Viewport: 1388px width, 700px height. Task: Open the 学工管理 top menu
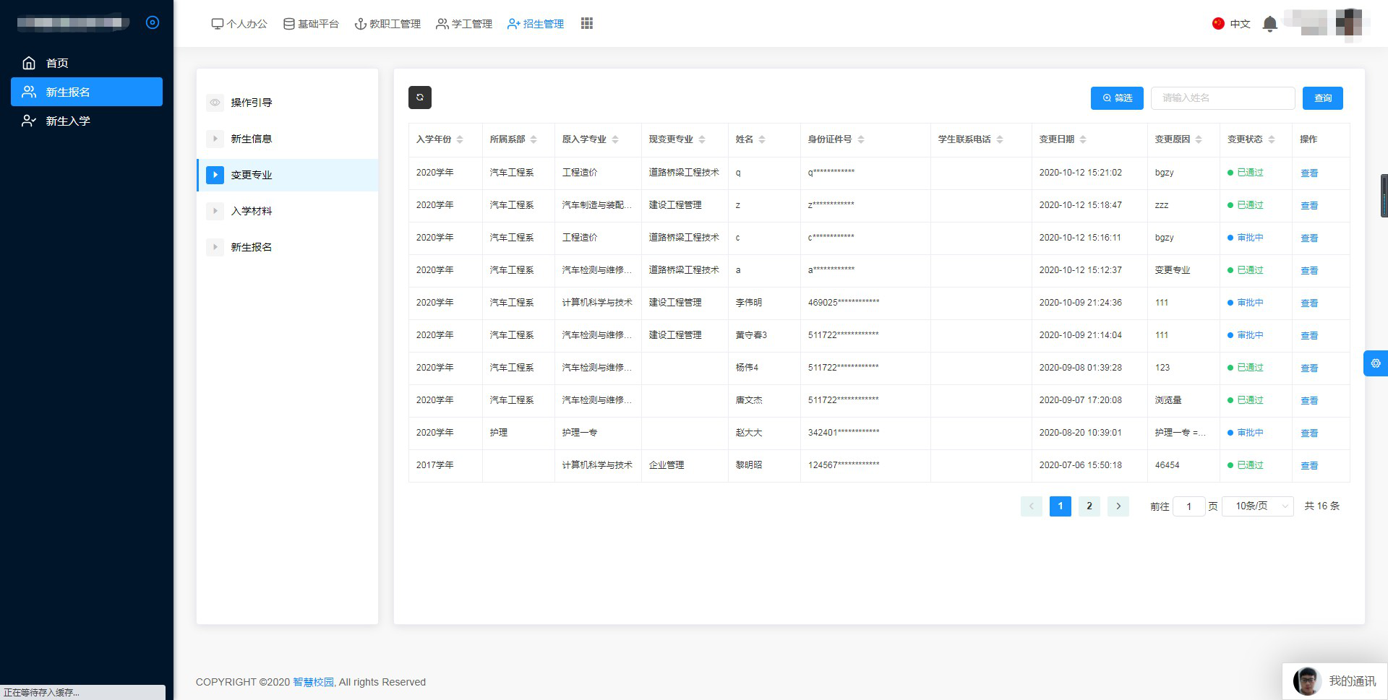(x=464, y=24)
